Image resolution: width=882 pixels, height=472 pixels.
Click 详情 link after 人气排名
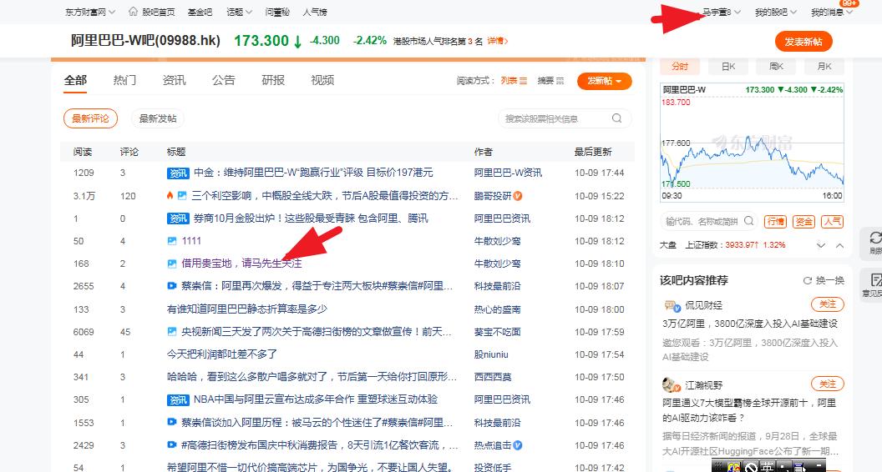[x=497, y=41]
